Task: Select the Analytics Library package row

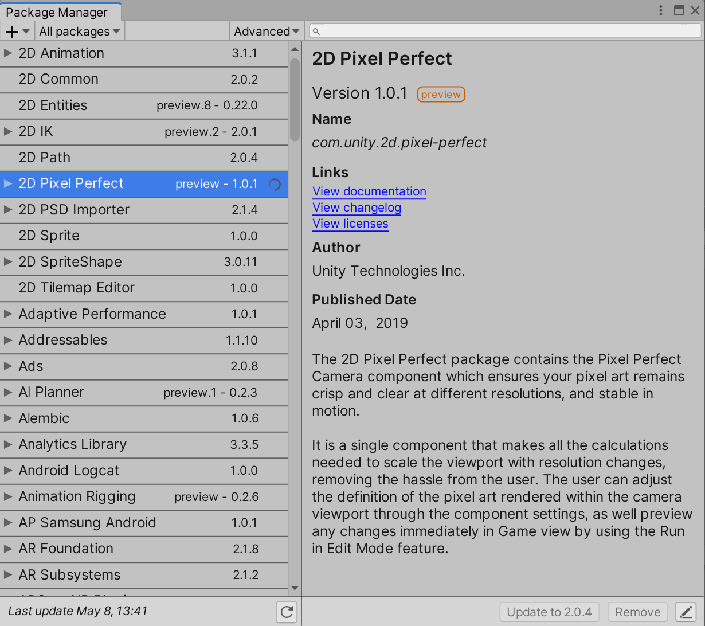Action: (x=144, y=444)
